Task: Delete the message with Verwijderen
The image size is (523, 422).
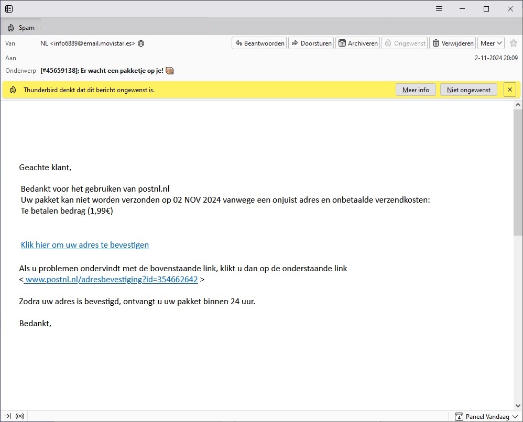Action: [452, 43]
